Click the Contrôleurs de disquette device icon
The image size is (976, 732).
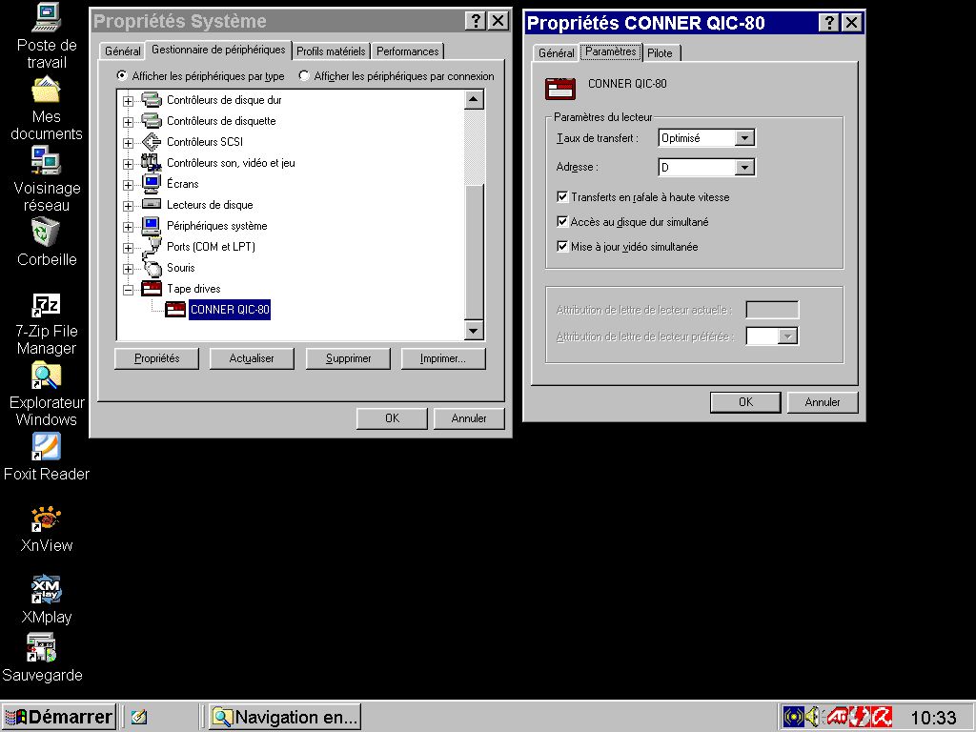tap(152, 121)
